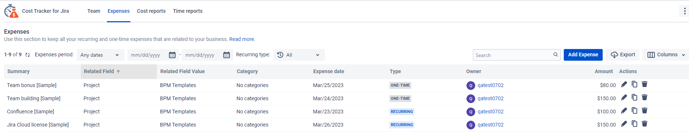Click the $80.00 amount value

[608, 85]
